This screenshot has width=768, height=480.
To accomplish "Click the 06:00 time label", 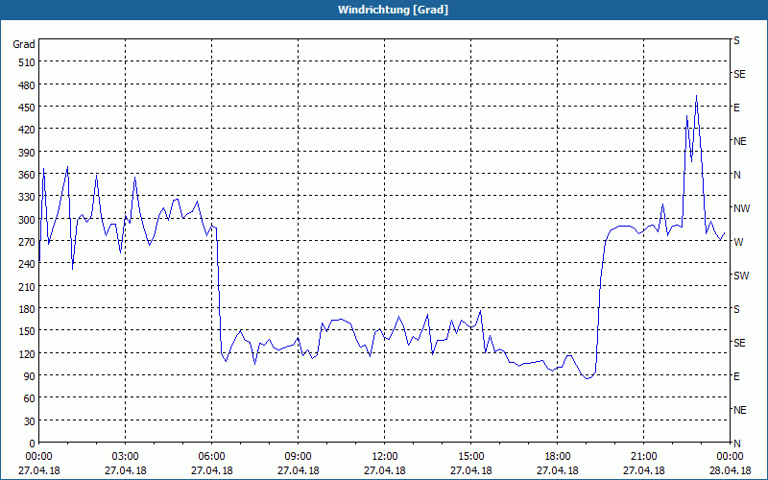I will [211, 457].
